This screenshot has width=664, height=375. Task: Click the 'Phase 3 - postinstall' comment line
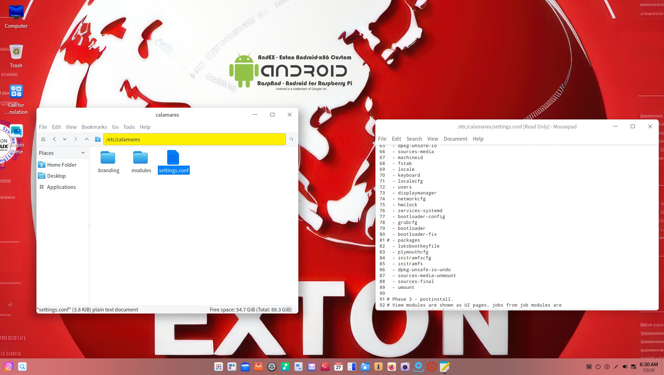click(420, 299)
